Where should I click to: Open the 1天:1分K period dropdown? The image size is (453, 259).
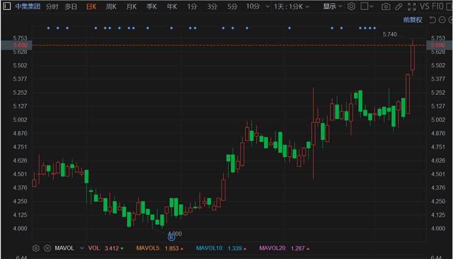[x=292, y=6]
